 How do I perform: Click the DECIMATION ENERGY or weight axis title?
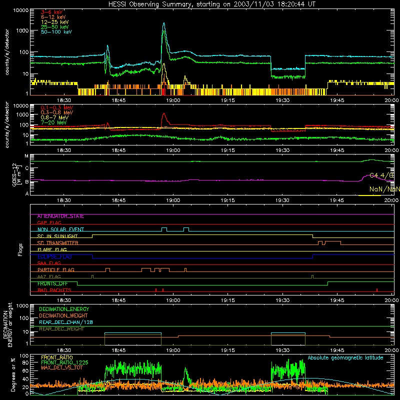7,324
